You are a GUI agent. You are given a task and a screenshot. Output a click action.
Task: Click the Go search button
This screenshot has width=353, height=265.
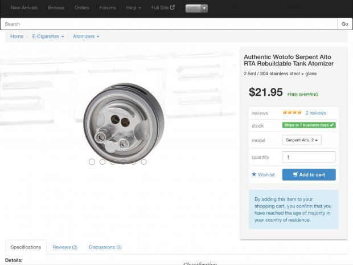pyautogui.click(x=344, y=24)
